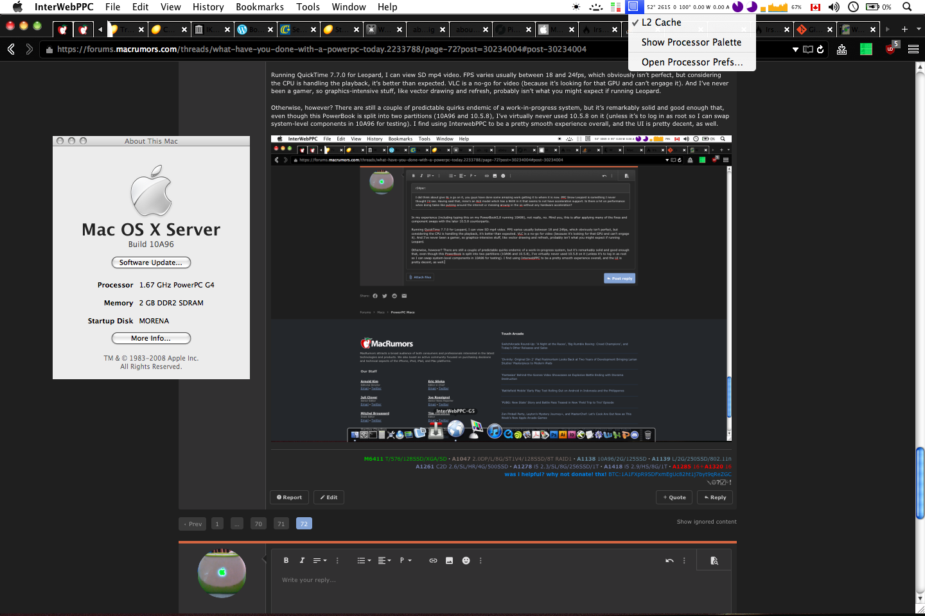This screenshot has width=925, height=616.
Task: Click the Canadian flag input menu
Action: pos(816,7)
